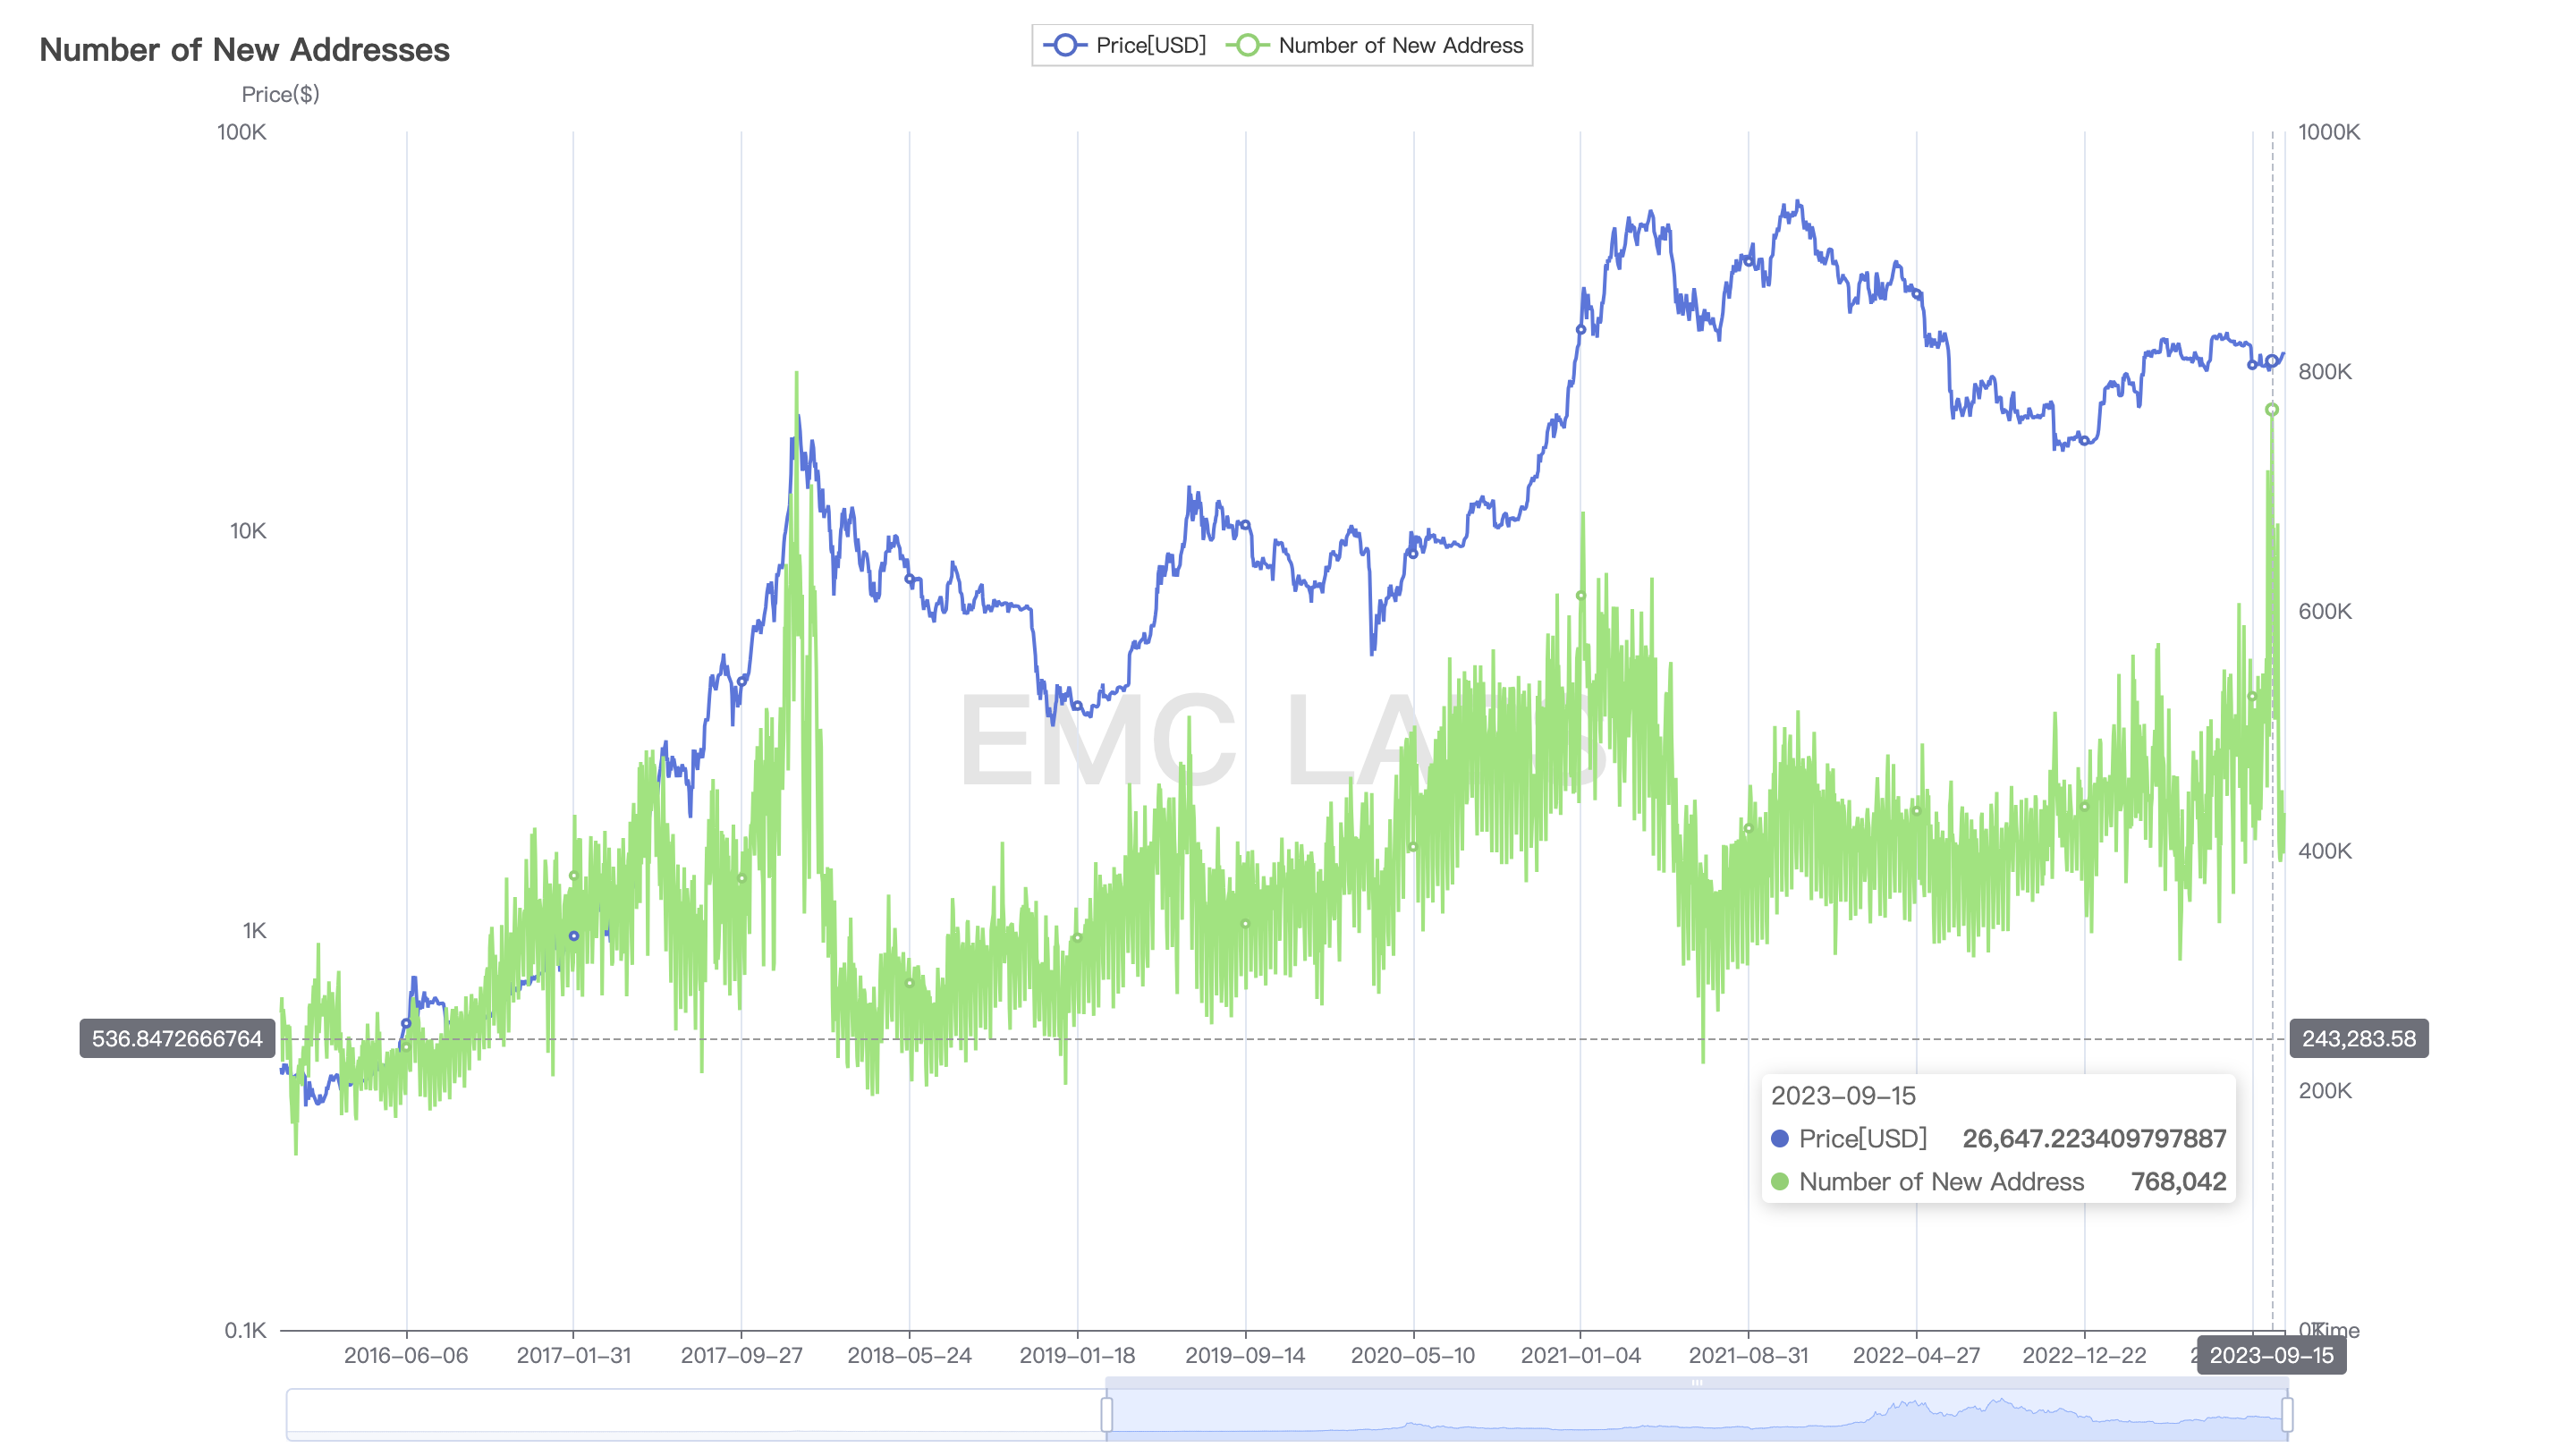Click the Number of New Addresses chart title
This screenshot has width=2567, height=1456.
pyautogui.click(x=244, y=50)
